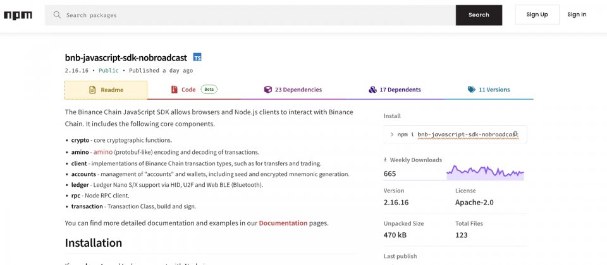Show the 11 Versions tab
The image size is (607, 265).
pos(489,90)
